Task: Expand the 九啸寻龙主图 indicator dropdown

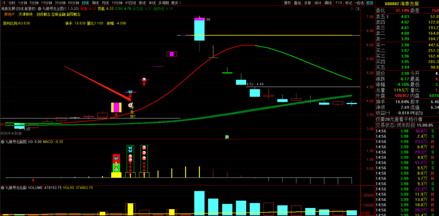Action: [x=39, y=8]
